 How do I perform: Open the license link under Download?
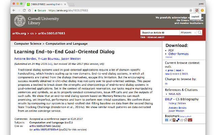[169, 57]
